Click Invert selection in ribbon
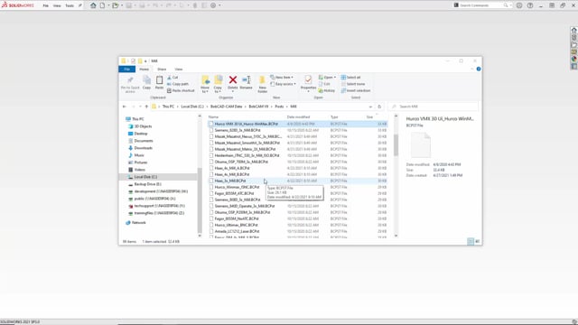Screen dimensions: 578x325 [356, 90]
